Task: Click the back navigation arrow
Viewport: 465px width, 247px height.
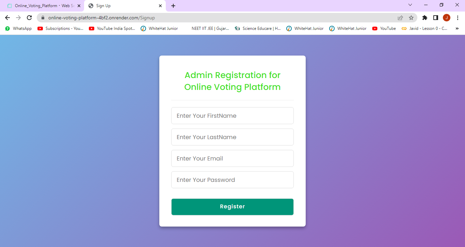Action: (x=7, y=17)
